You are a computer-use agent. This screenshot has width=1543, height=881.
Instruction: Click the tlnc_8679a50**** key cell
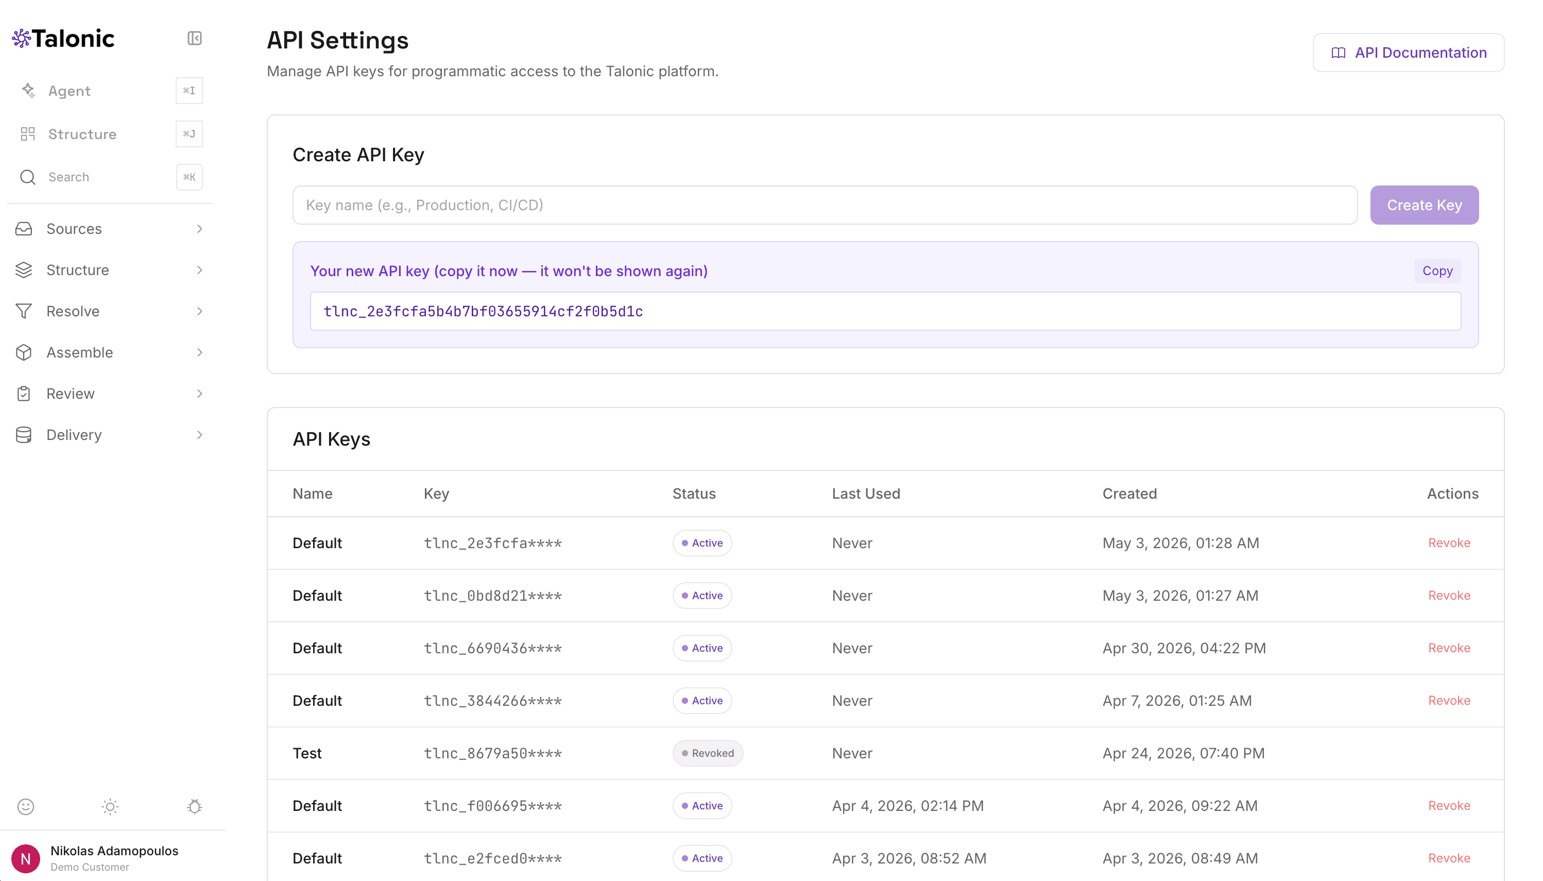[x=492, y=753]
